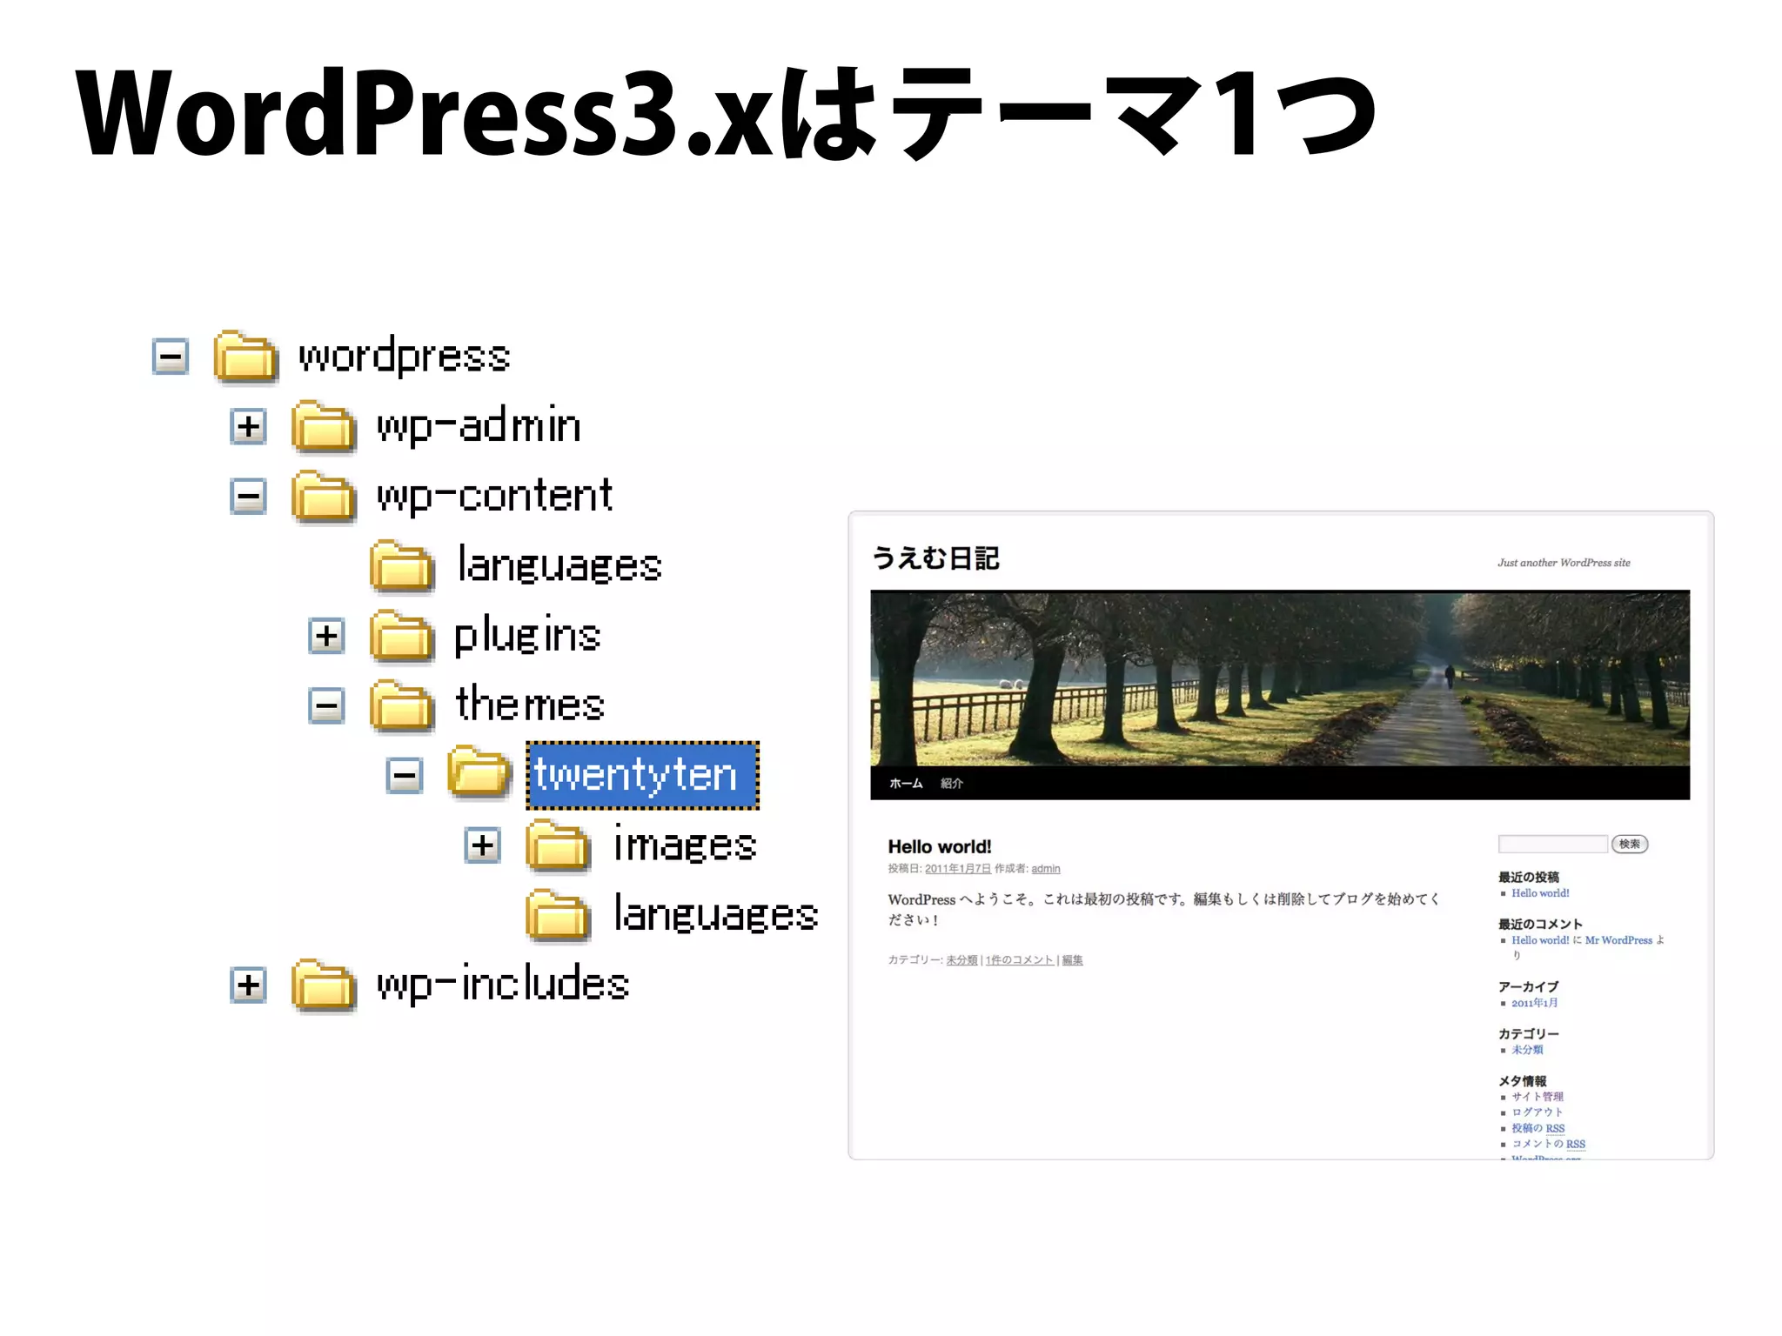Click the folder icon of languages under twentyten
This screenshot has width=1782, height=1336.
tap(559, 915)
